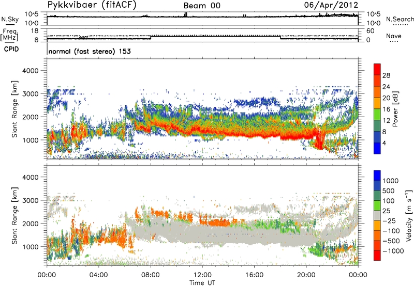Click the Time UT axis title
This screenshot has width=414, height=286.
202,282
